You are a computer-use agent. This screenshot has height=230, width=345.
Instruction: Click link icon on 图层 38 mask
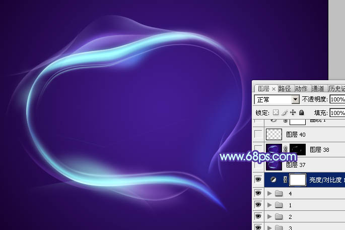[286, 149]
